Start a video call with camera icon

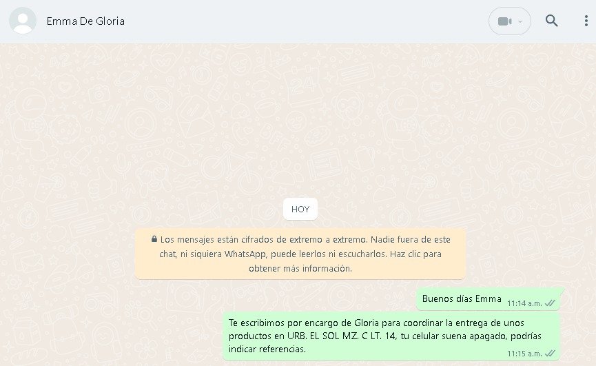coord(505,21)
